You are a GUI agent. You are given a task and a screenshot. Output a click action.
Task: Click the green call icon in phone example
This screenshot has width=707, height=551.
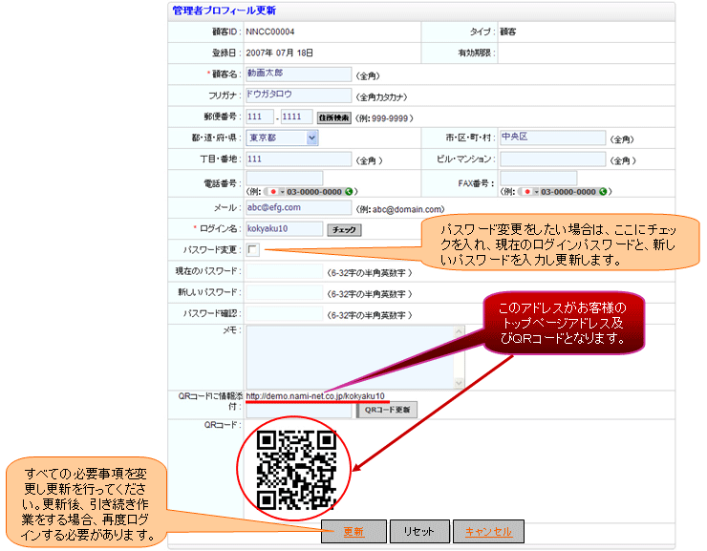click(349, 192)
